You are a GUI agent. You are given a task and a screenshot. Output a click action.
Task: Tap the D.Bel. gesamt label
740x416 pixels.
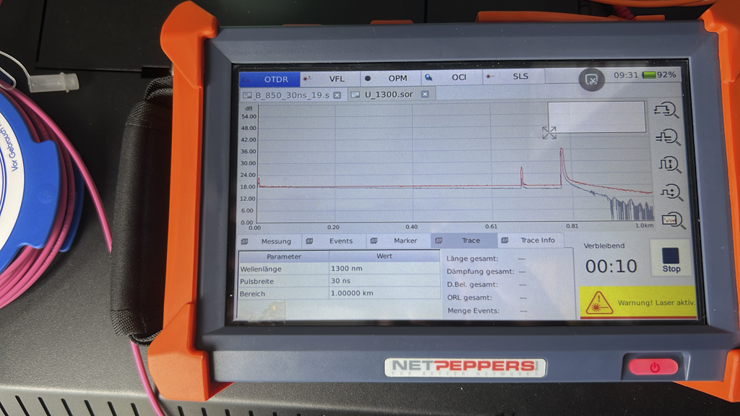(473, 285)
